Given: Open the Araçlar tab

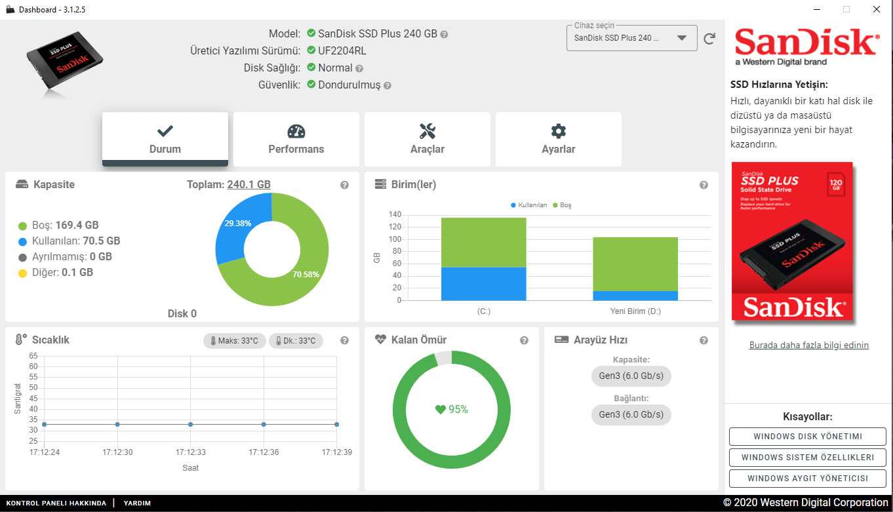Looking at the screenshot, I should (x=427, y=139).
